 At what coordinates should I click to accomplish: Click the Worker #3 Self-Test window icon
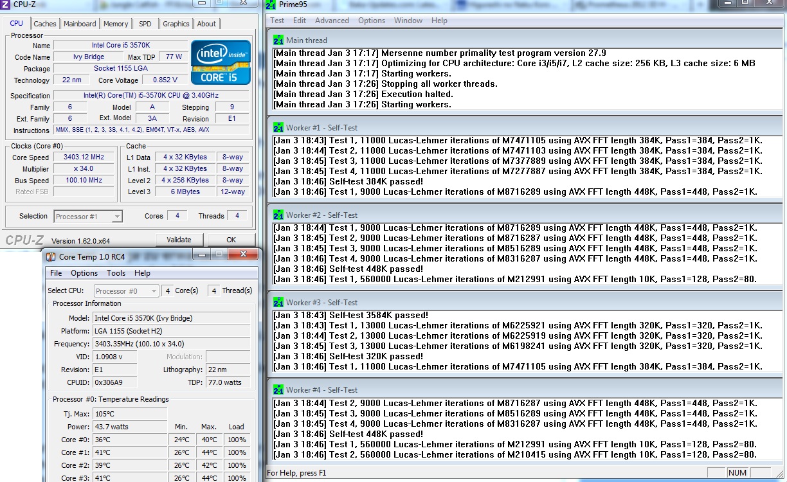click(278, 302)
